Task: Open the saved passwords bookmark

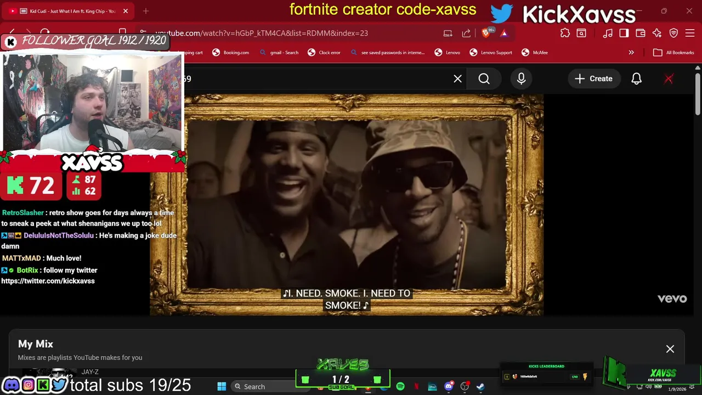Action: click(388, 53)
